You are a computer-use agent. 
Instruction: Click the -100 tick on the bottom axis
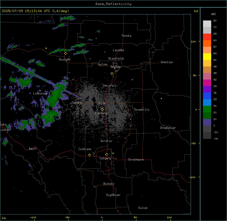33,217
